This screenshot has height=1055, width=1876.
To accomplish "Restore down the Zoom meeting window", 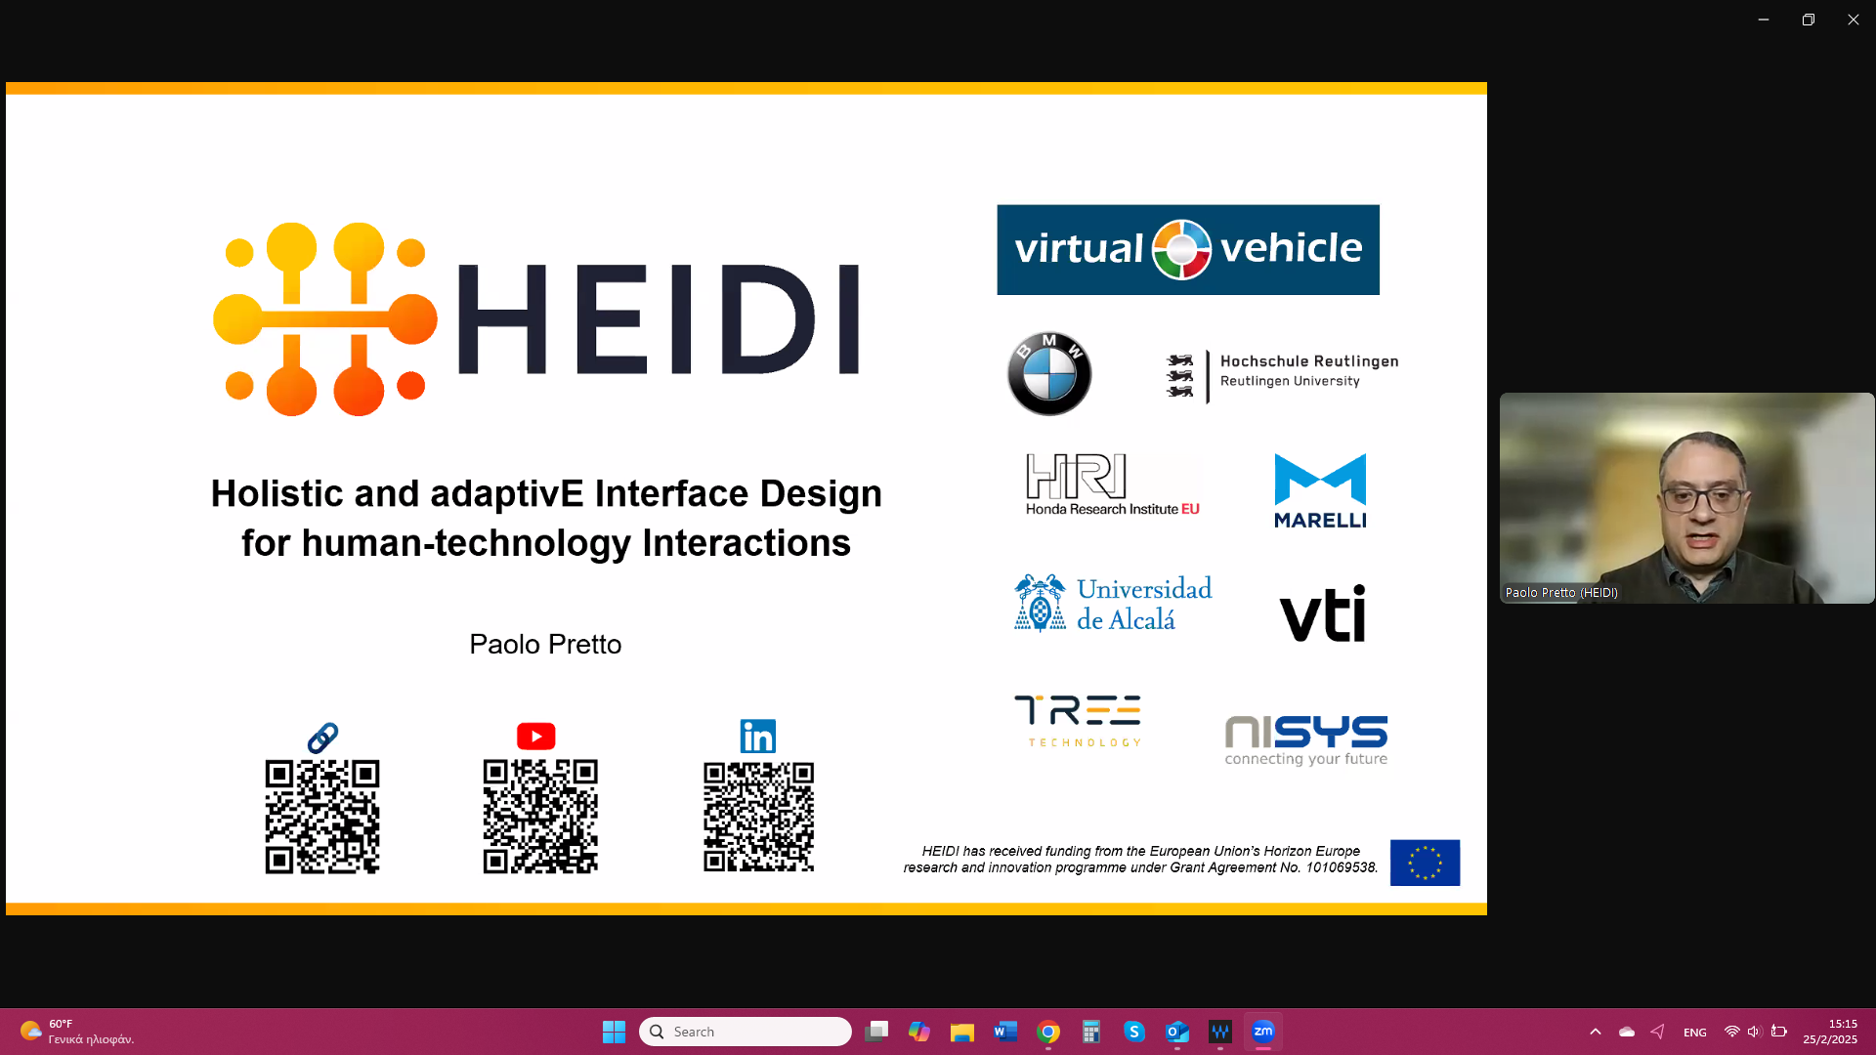I will click(x=1809, y=20).
